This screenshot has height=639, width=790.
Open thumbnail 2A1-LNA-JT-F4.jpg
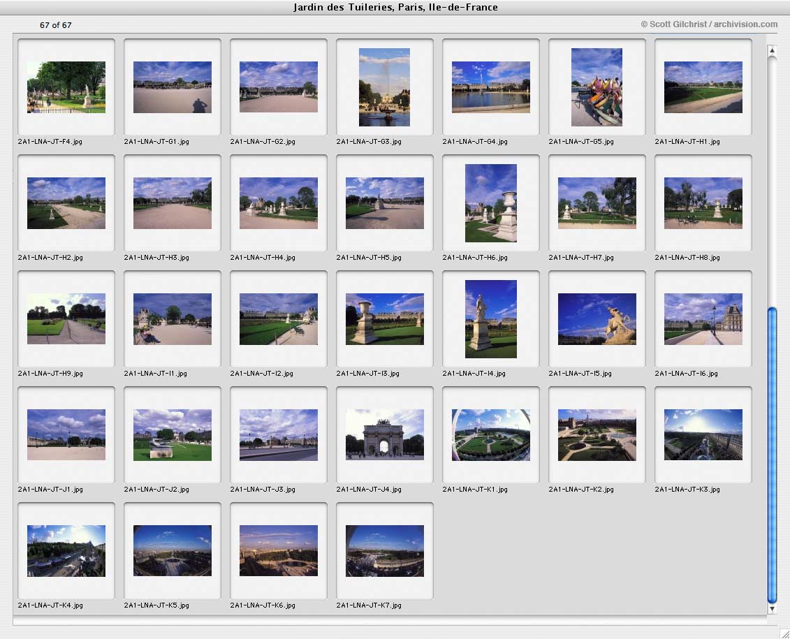[66, 87]
